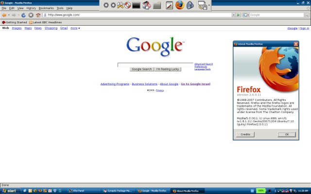Open the Privacy link

pyautogui.click(x=160, y=90)
